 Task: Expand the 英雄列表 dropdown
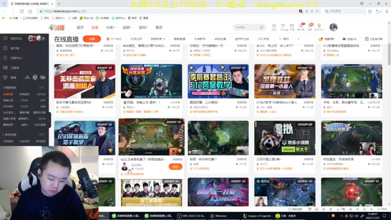click(x=157, y=39)
